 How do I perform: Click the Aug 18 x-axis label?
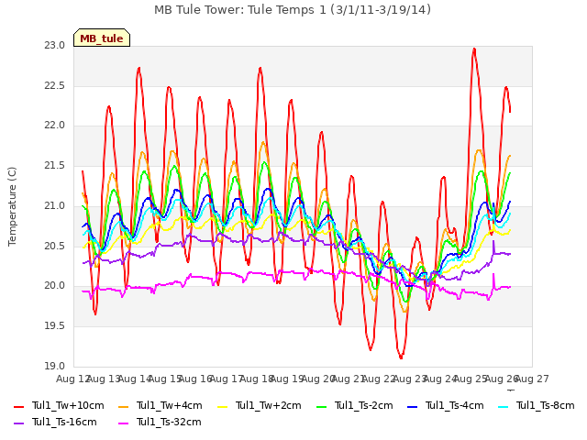pos(257,379)
